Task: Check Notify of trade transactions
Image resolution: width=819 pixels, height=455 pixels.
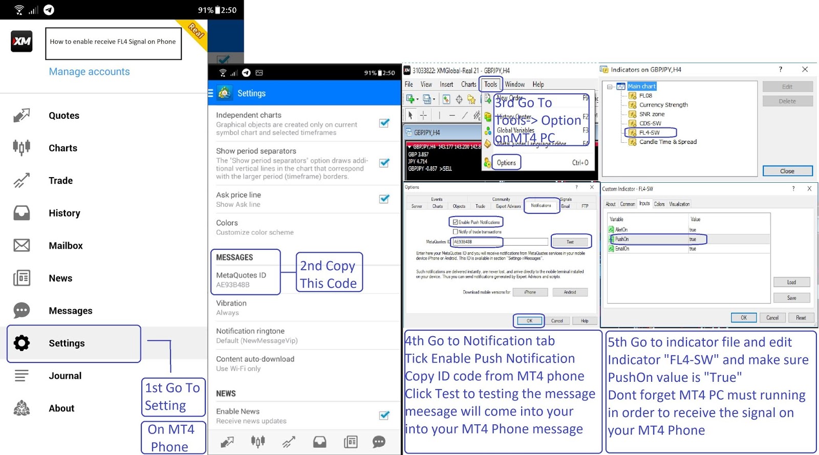Action: click(x=455, y=232)
